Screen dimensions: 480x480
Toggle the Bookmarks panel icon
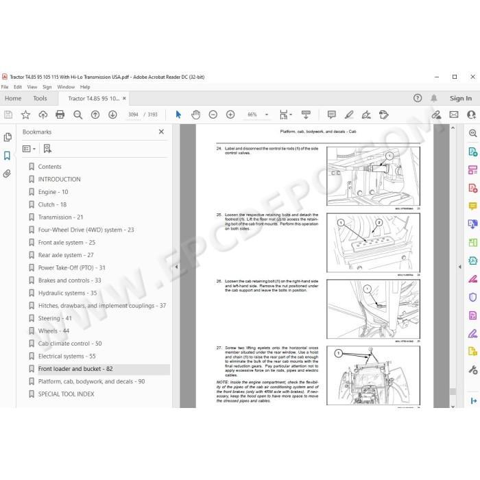click(x=7, y=156)
